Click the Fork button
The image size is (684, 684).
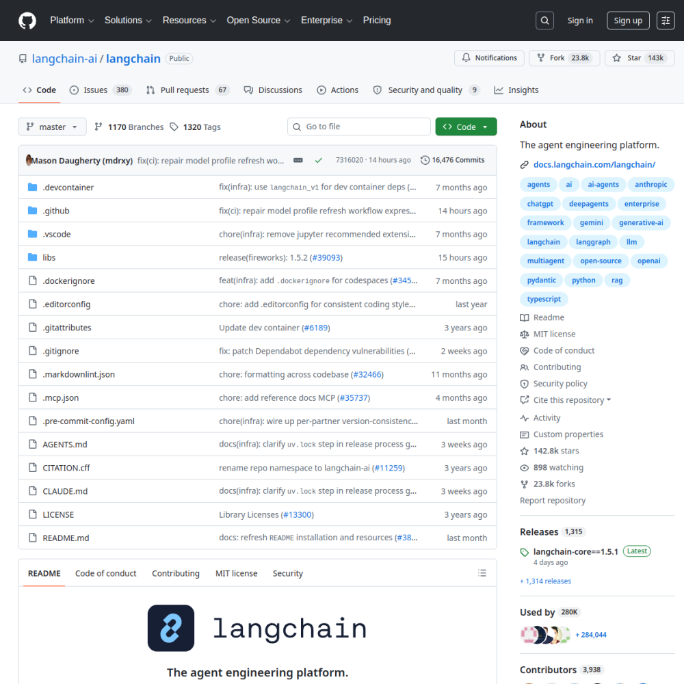tap(564, 58)
